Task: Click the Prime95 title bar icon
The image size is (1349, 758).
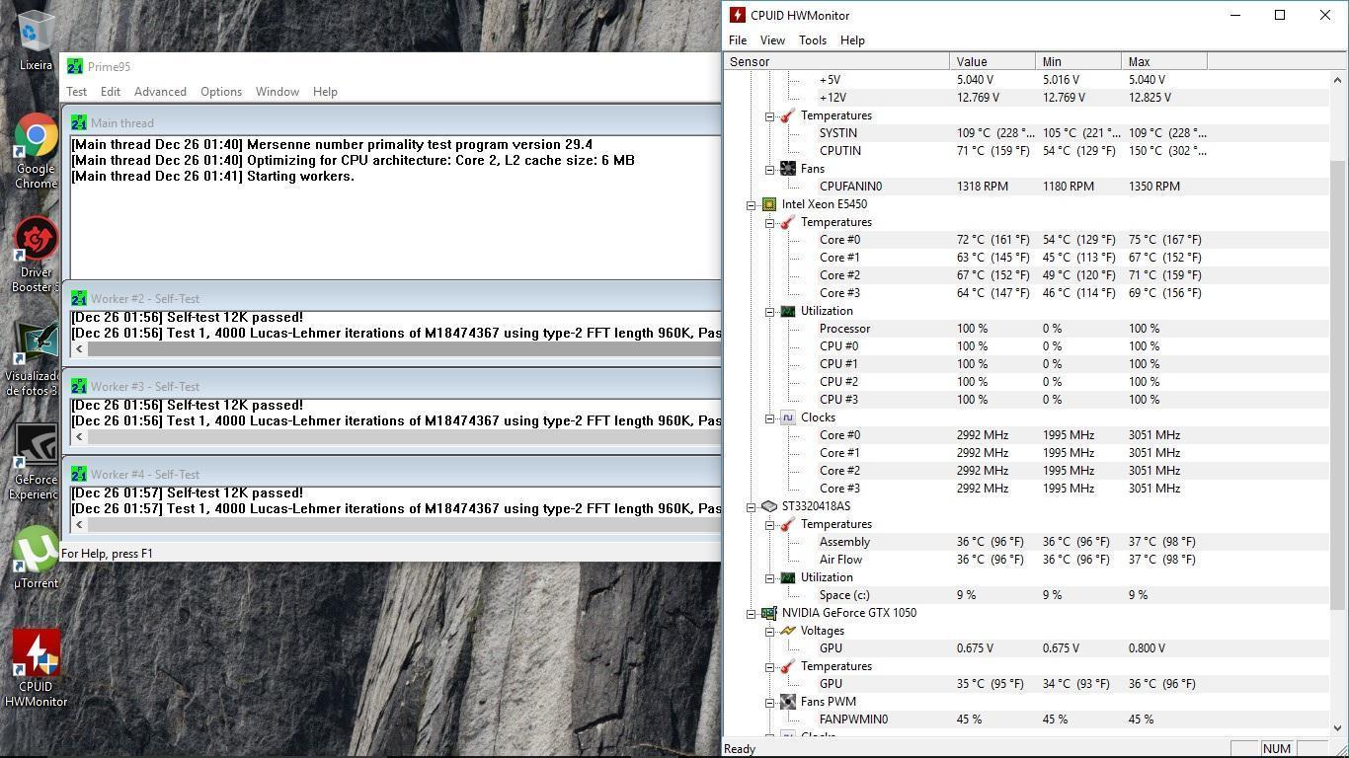Action: [x=75, y=66]
